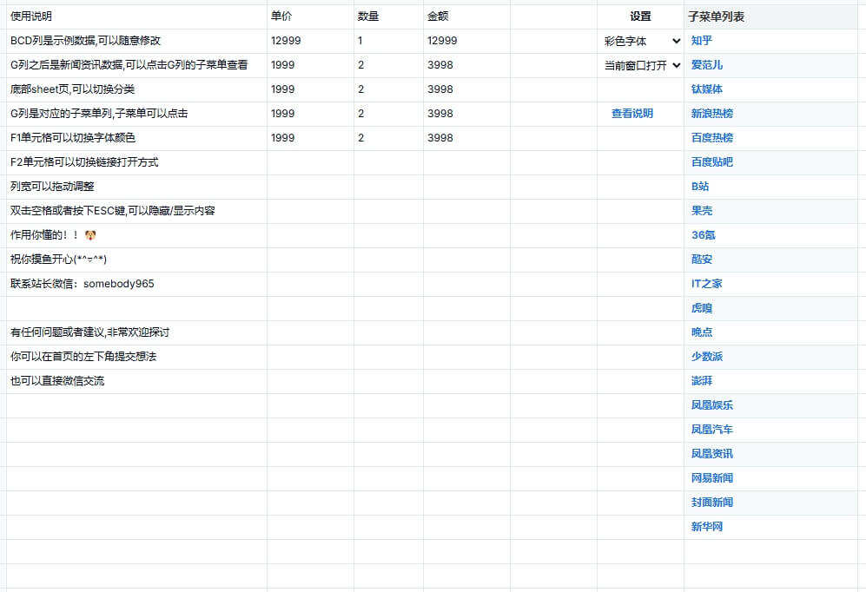Open the 当前窗口打开 dropdown

click(x=641, y=64)
